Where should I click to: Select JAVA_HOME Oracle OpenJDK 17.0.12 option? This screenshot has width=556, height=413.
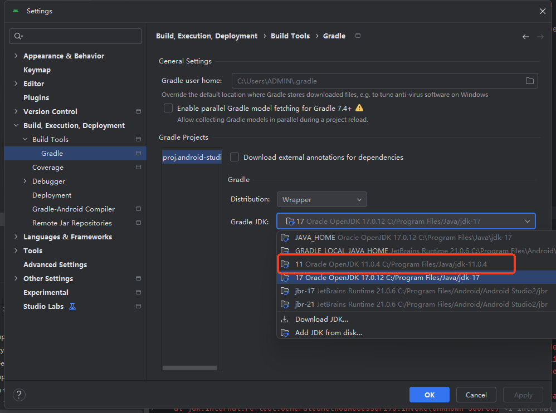[x=416, y=237]
